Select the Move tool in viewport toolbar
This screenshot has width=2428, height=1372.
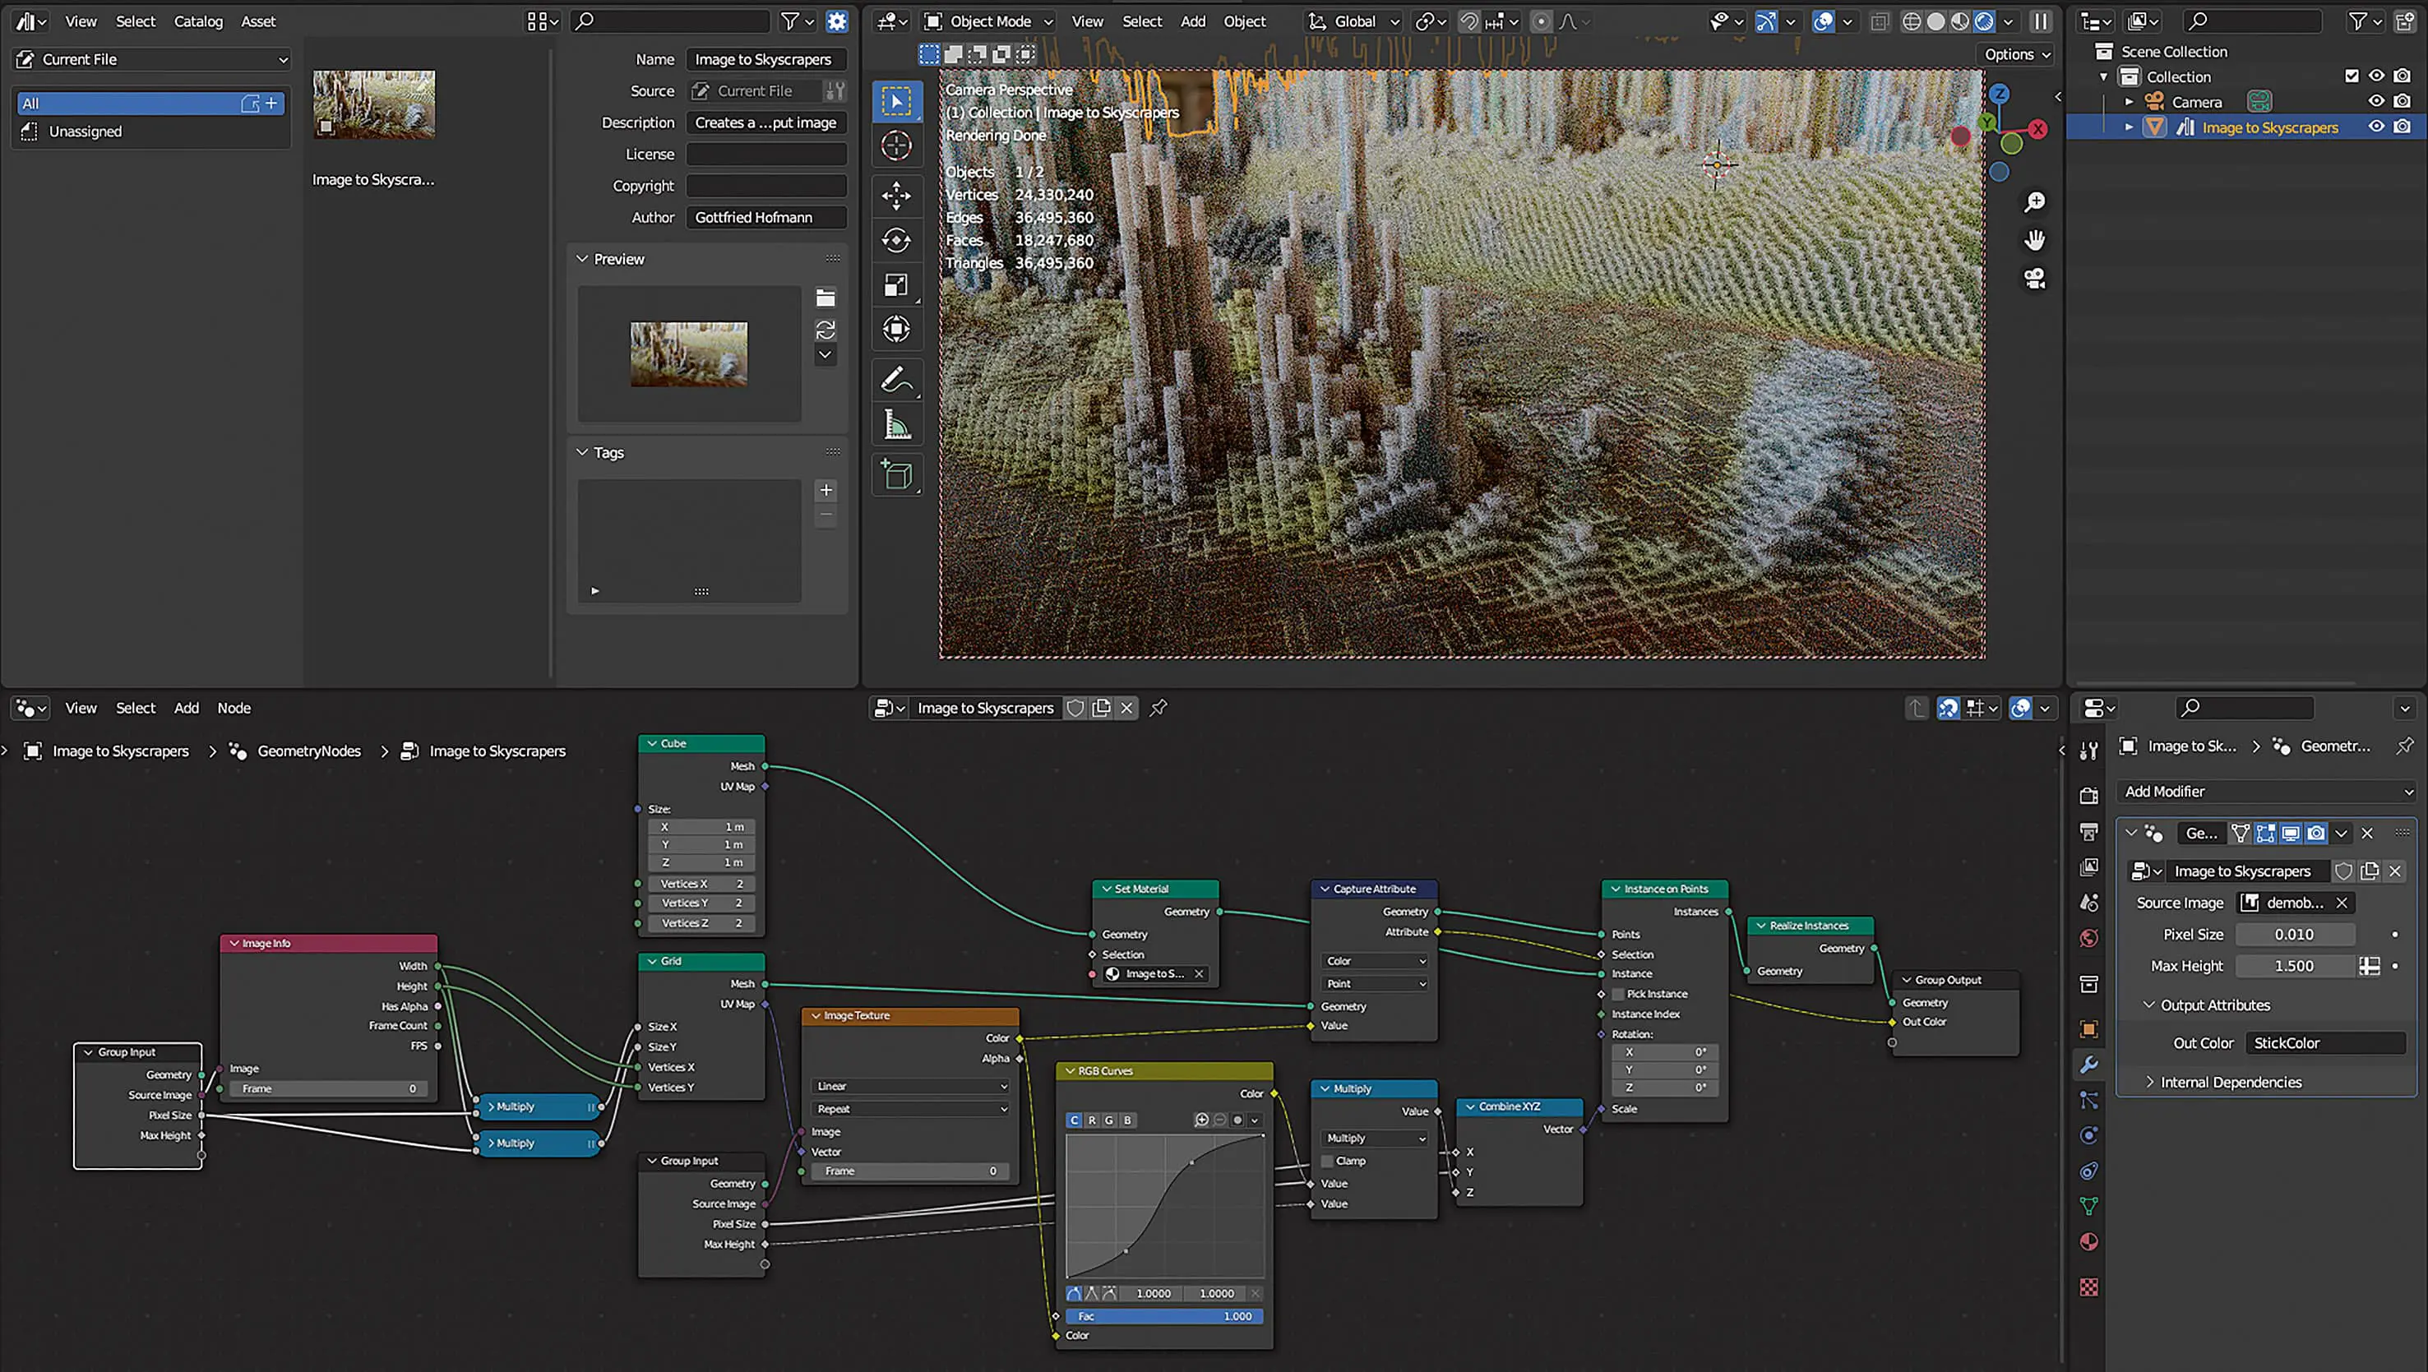(x=895, y=196)
